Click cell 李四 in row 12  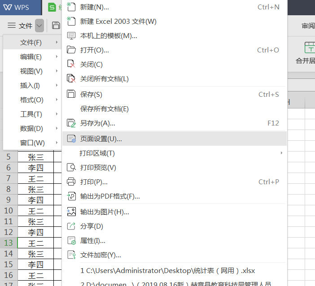pyautogui.click(x=36, y=232)
